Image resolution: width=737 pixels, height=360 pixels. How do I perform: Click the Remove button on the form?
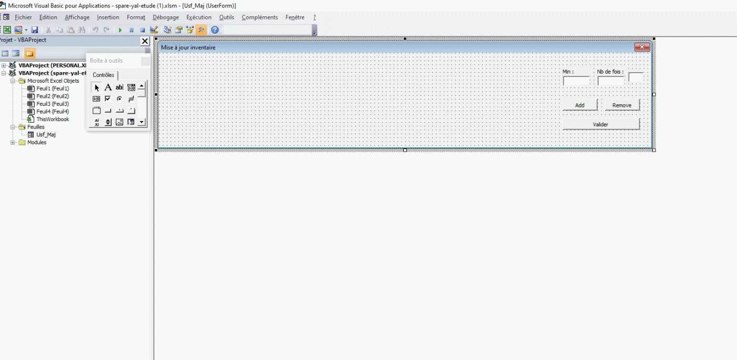coord(622,105)
